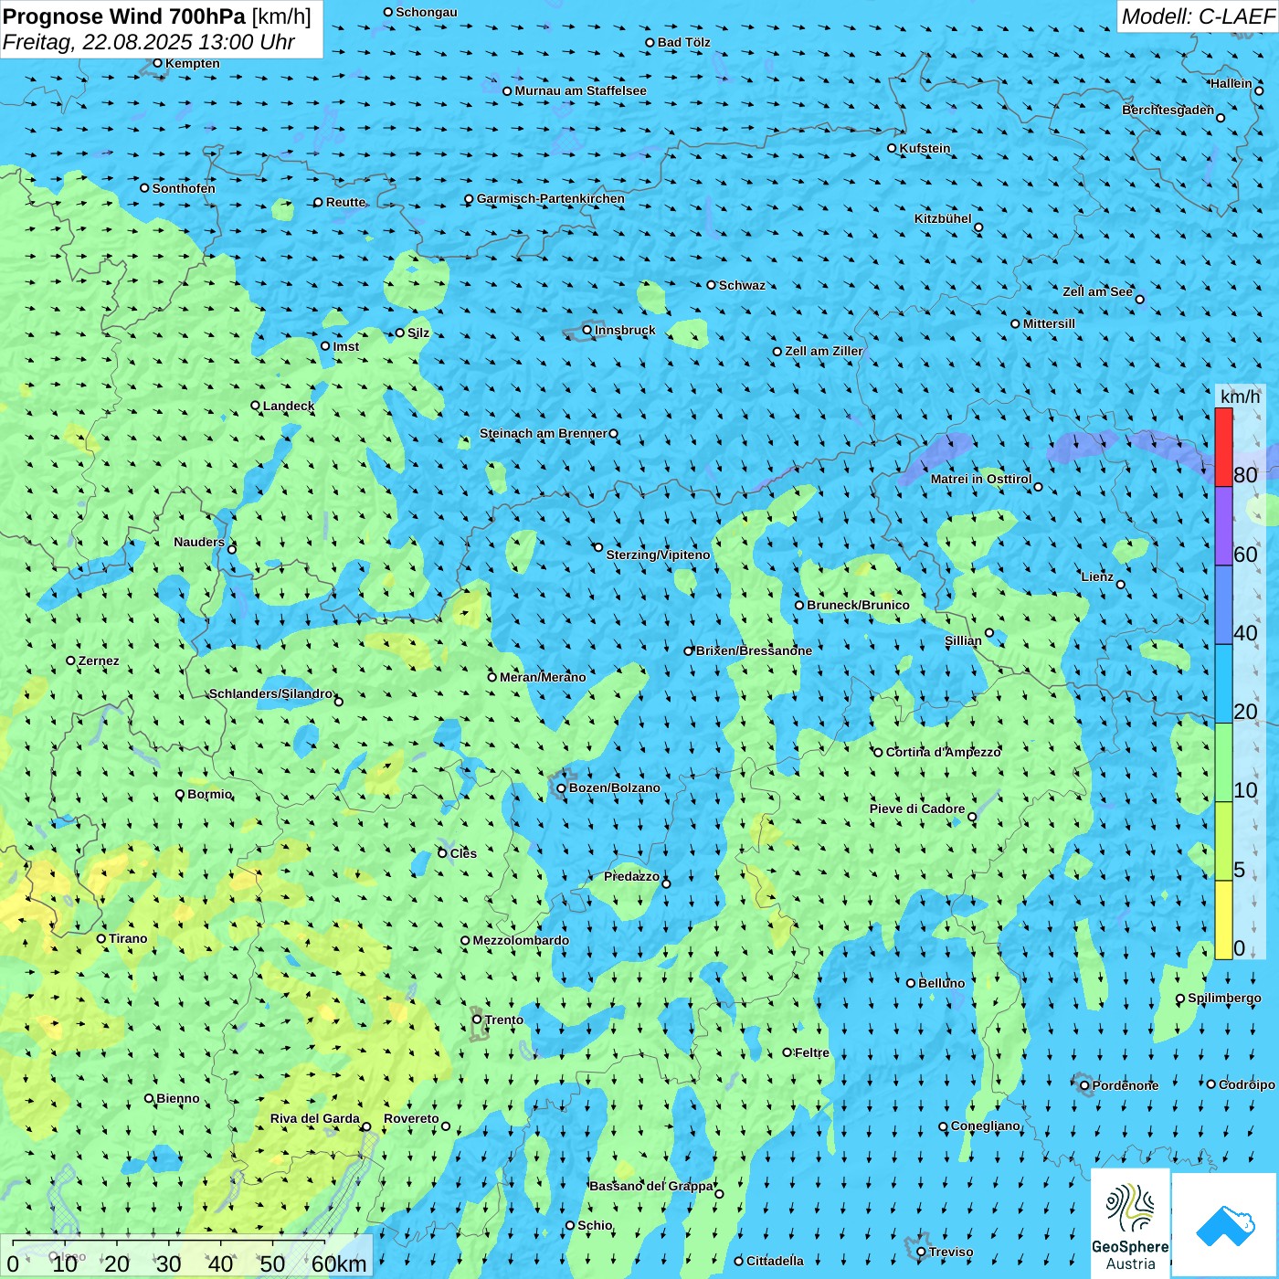Image resolution: width=1279 pixels, height=1279 pixels.
Task: Click the 'Belluno' label
Action: tap(941, 983)
